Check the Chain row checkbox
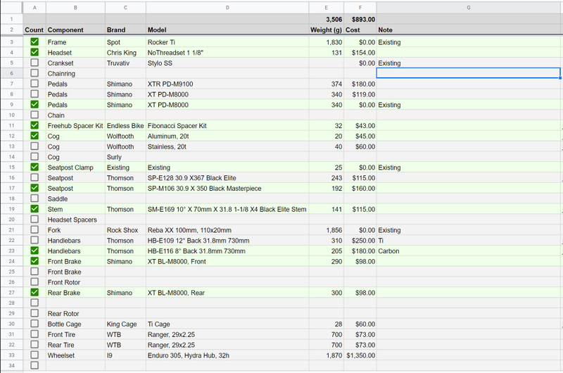This screenshot has height=373, width=563. (34, 115)
